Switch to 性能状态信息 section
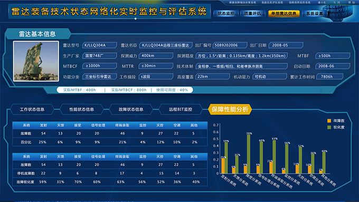This screenshot has height=202, width=359. pos(81,109)
